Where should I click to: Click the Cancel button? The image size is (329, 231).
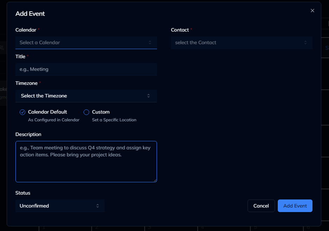261,206
